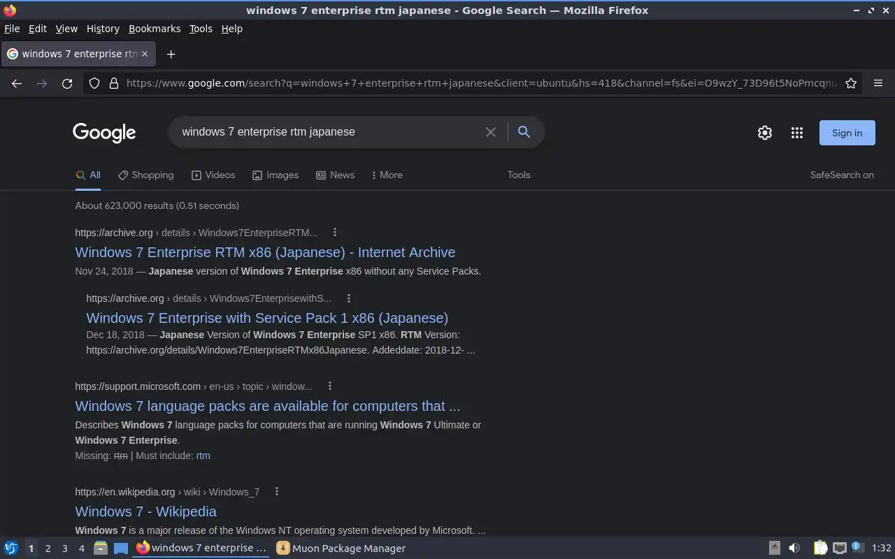Open Muon Package Manager from taskbar
895x559 pixels.
coord(341,548)
